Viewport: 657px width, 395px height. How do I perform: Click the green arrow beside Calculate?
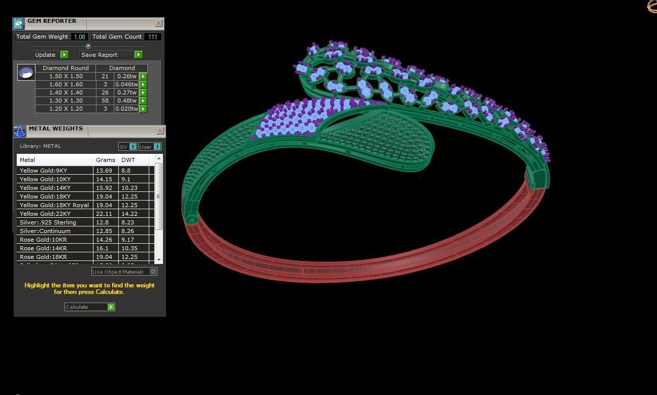111,307
